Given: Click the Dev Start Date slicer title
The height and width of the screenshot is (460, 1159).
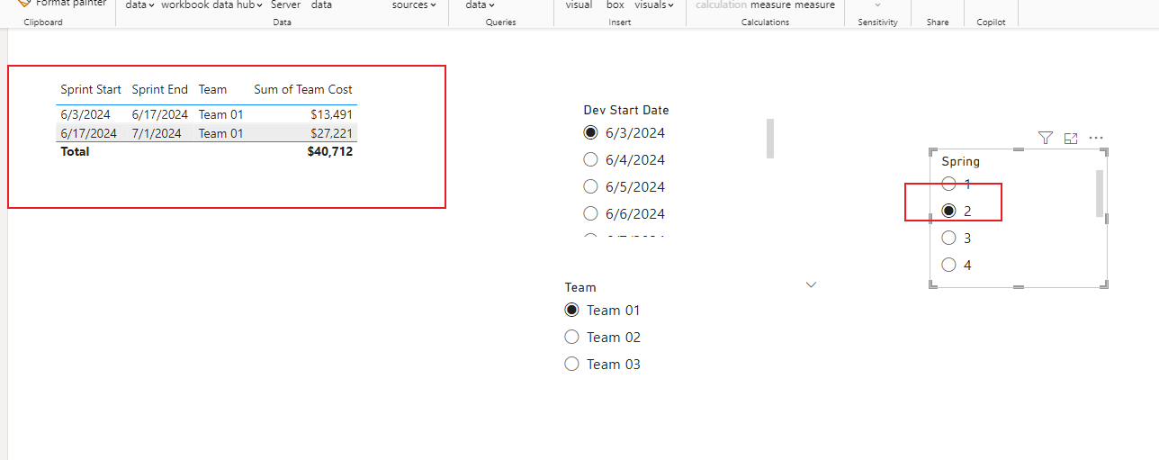Looking at the screenshot, I should (626, 110).
